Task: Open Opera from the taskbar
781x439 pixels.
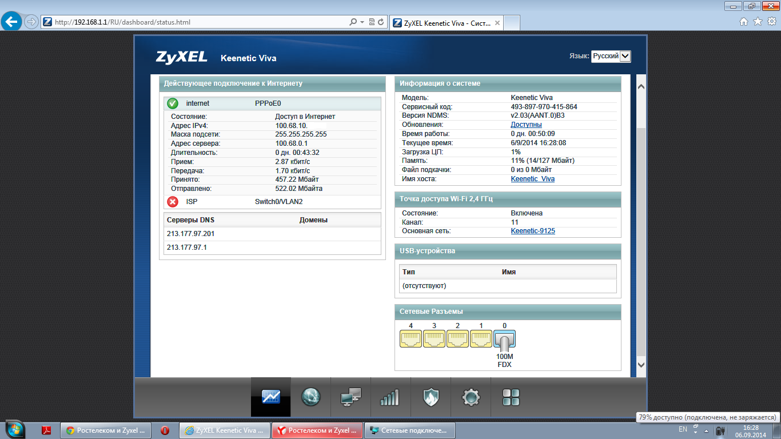Action: pos(165,430)
